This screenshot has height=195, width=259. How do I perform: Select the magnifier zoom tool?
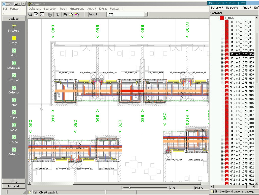(30, 14)
